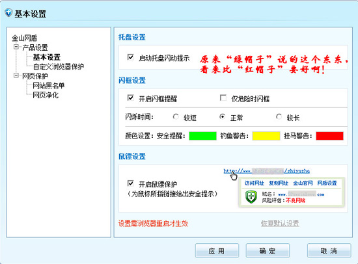Viewport: 358px width, 264px height.
Task: Collapse the 网页保护 tree node
Action: pos(16,75)
